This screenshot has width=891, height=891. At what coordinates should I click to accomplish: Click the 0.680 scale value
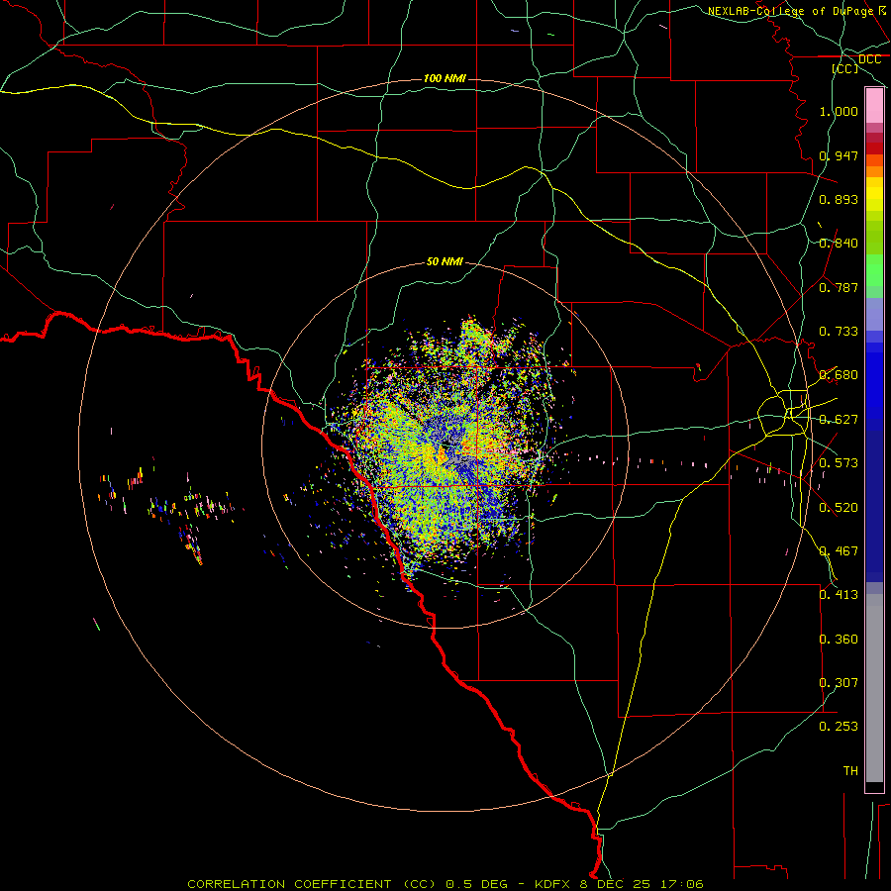[x=839, y=375]
